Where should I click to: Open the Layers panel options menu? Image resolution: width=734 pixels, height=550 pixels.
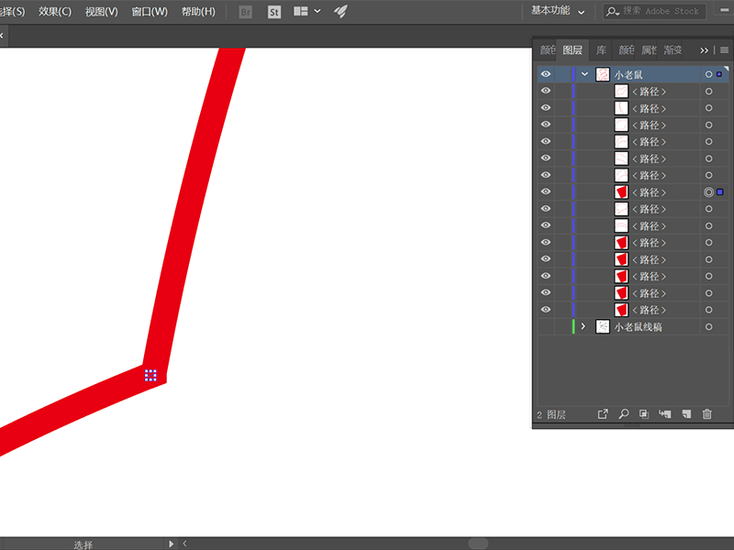[x=724, y=50]
